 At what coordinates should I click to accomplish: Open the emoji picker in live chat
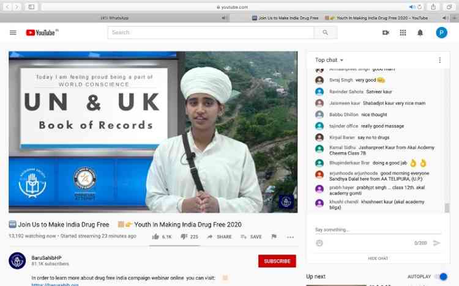click(x=319, y=243)
